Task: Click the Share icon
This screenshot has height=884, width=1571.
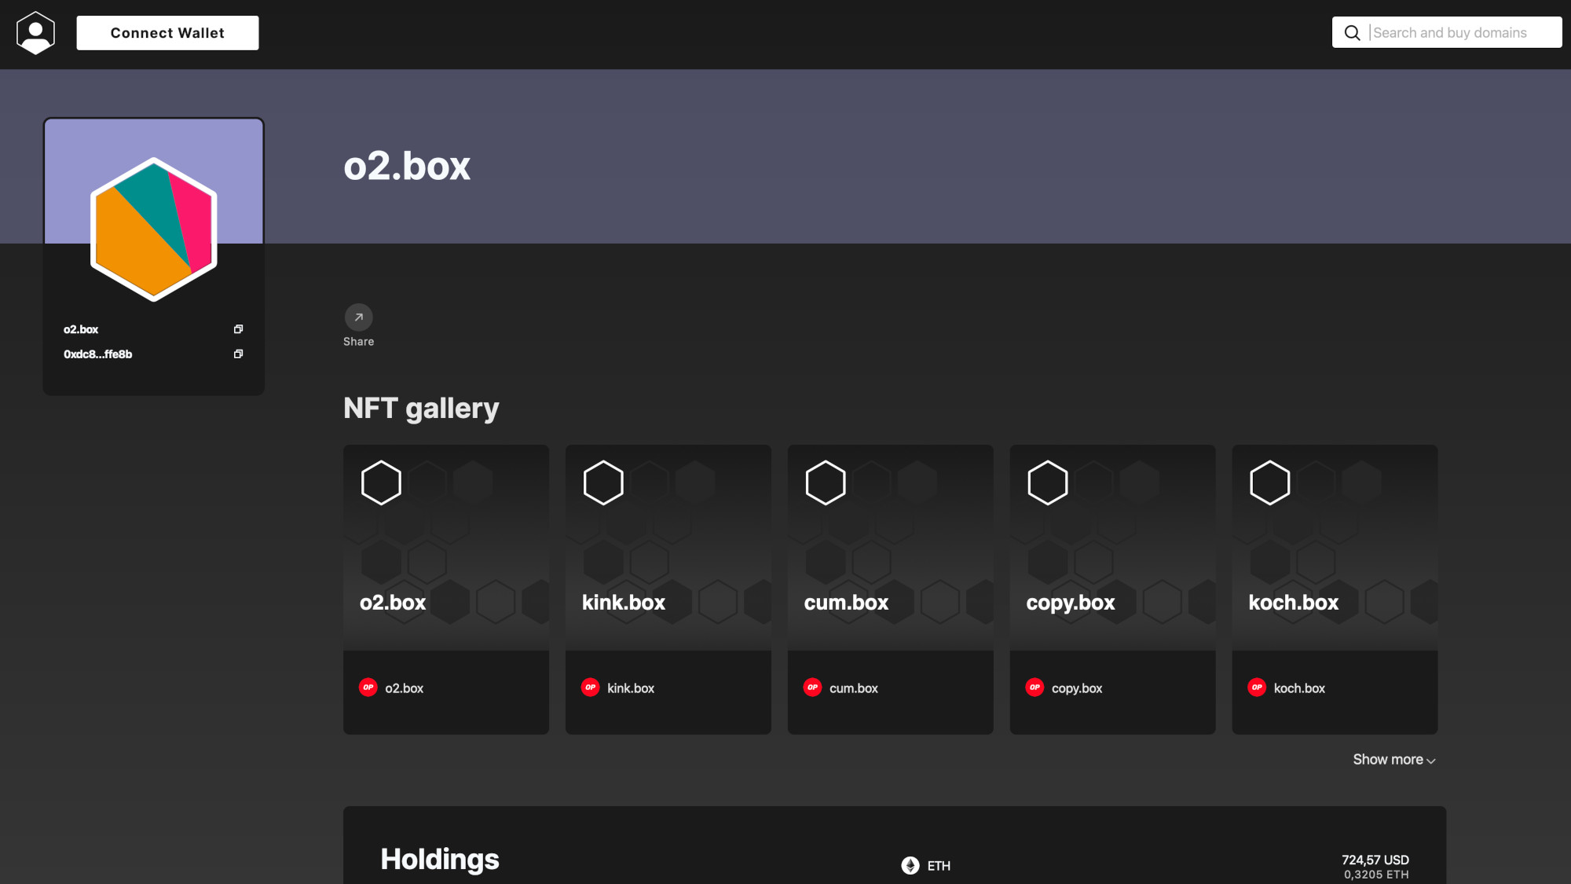Action: point(358,317)
